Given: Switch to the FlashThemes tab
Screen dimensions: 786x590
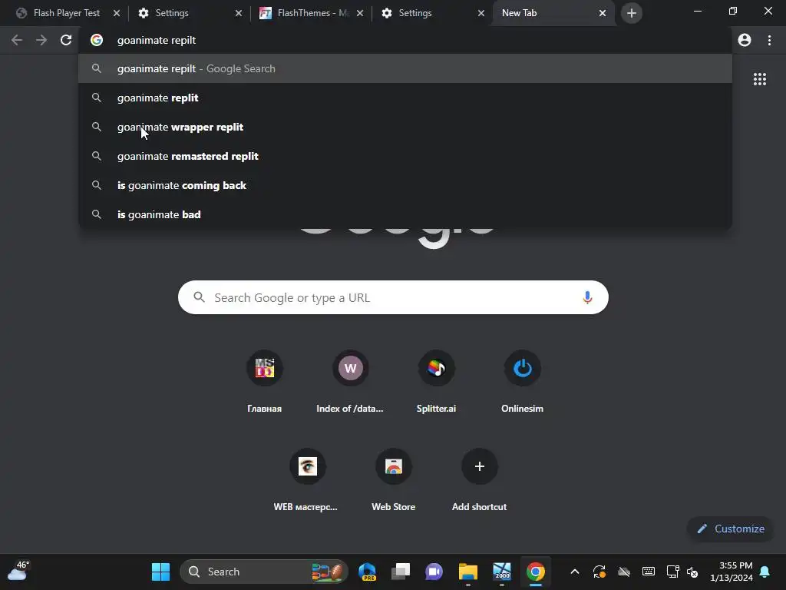Looking at the screenshot, I should click(x=311, y=13).
